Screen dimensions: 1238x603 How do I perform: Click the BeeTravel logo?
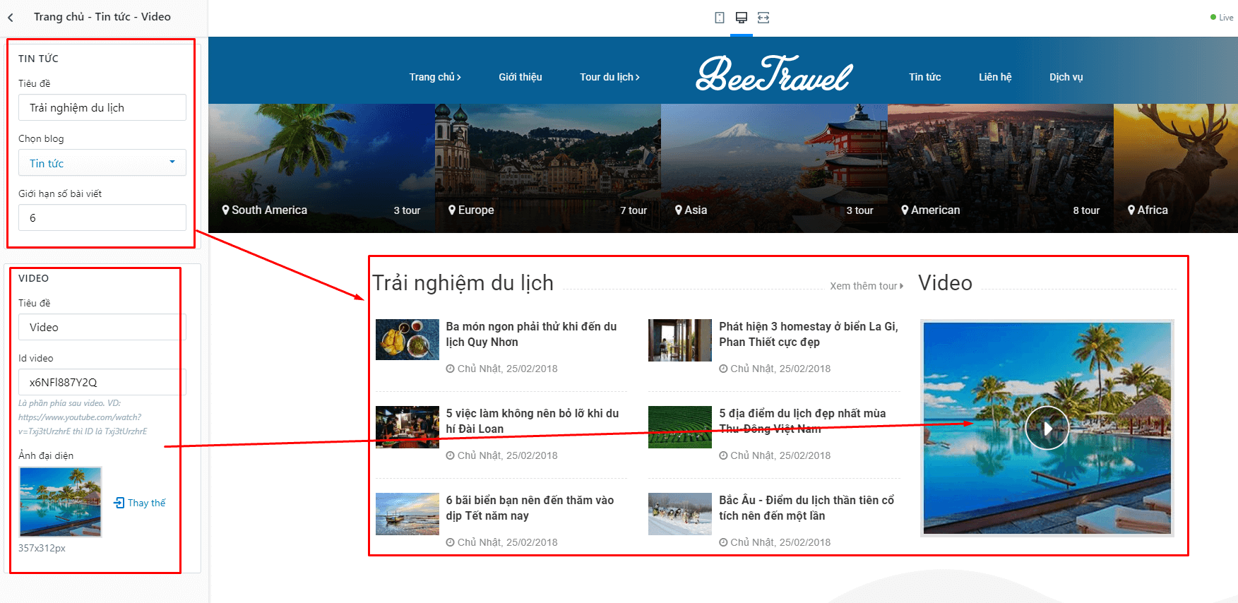[775, 74]
